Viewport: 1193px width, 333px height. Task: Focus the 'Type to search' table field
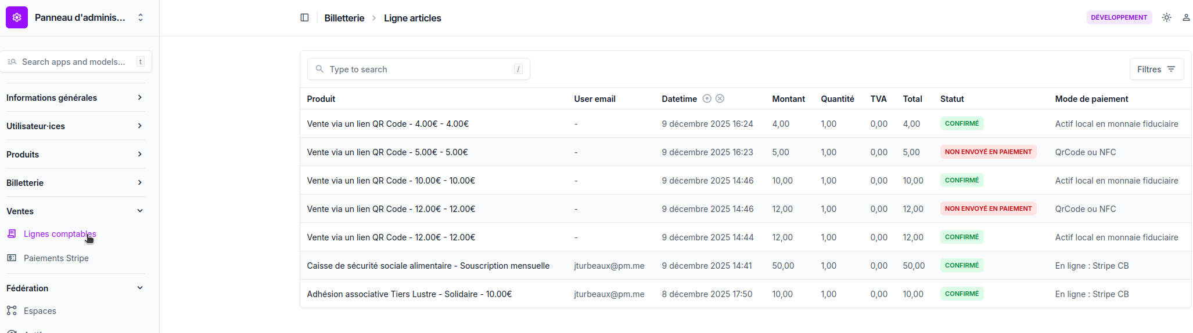point(418,69)
